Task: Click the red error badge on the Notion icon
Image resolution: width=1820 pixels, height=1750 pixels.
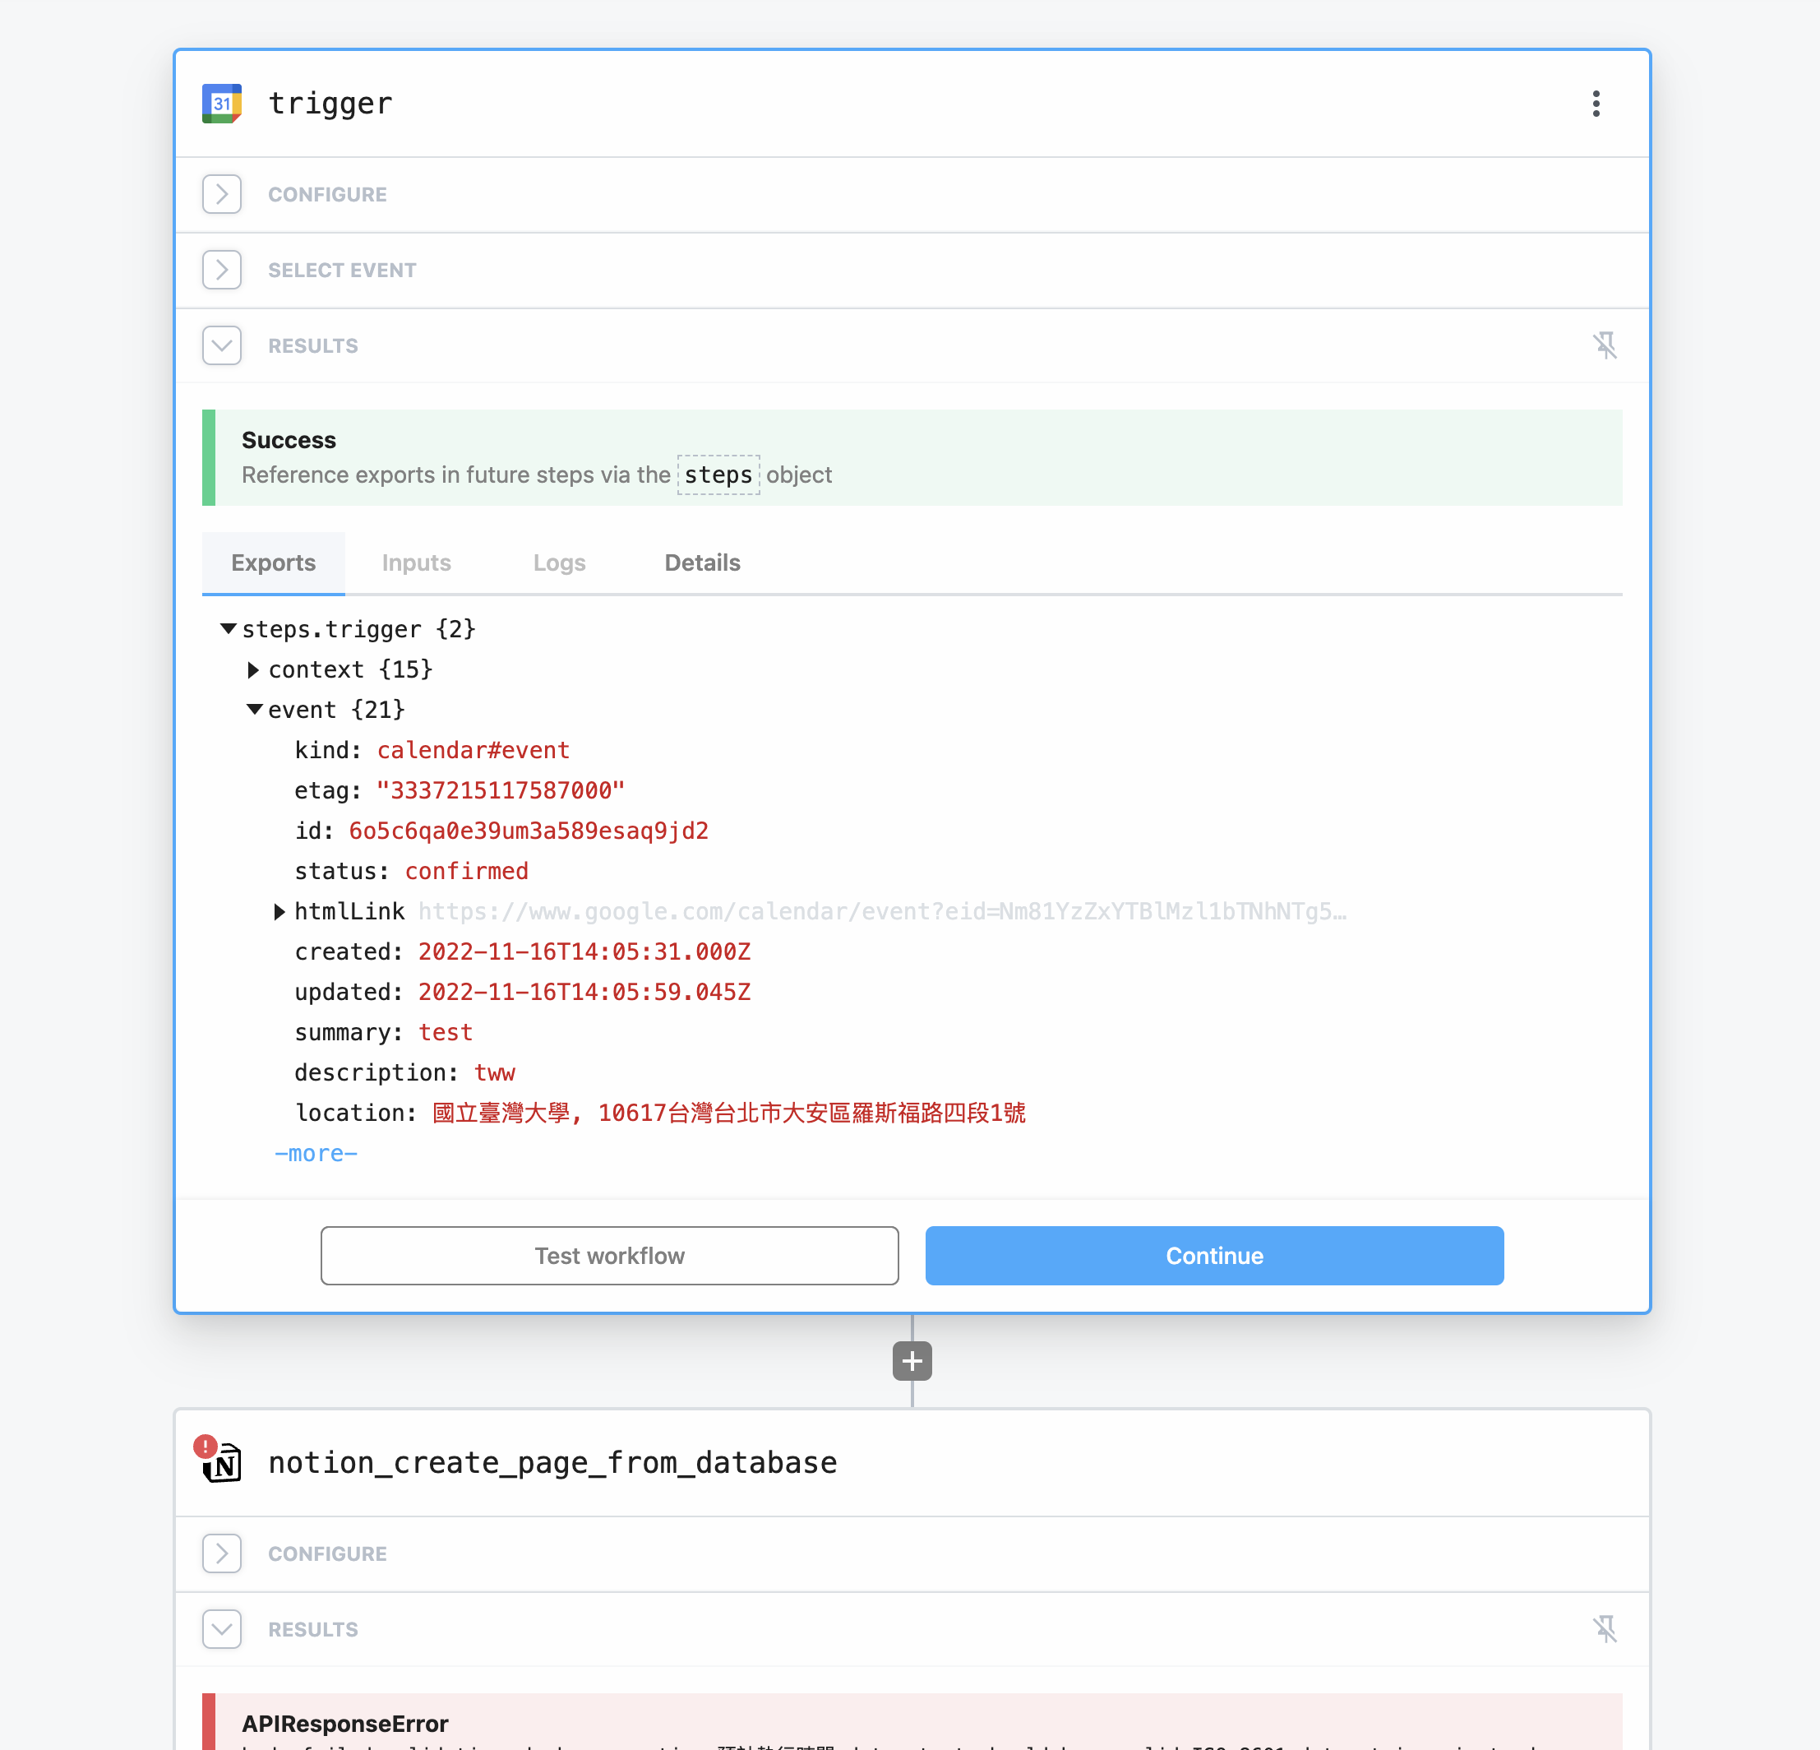Action: (x=205, y=1446)
